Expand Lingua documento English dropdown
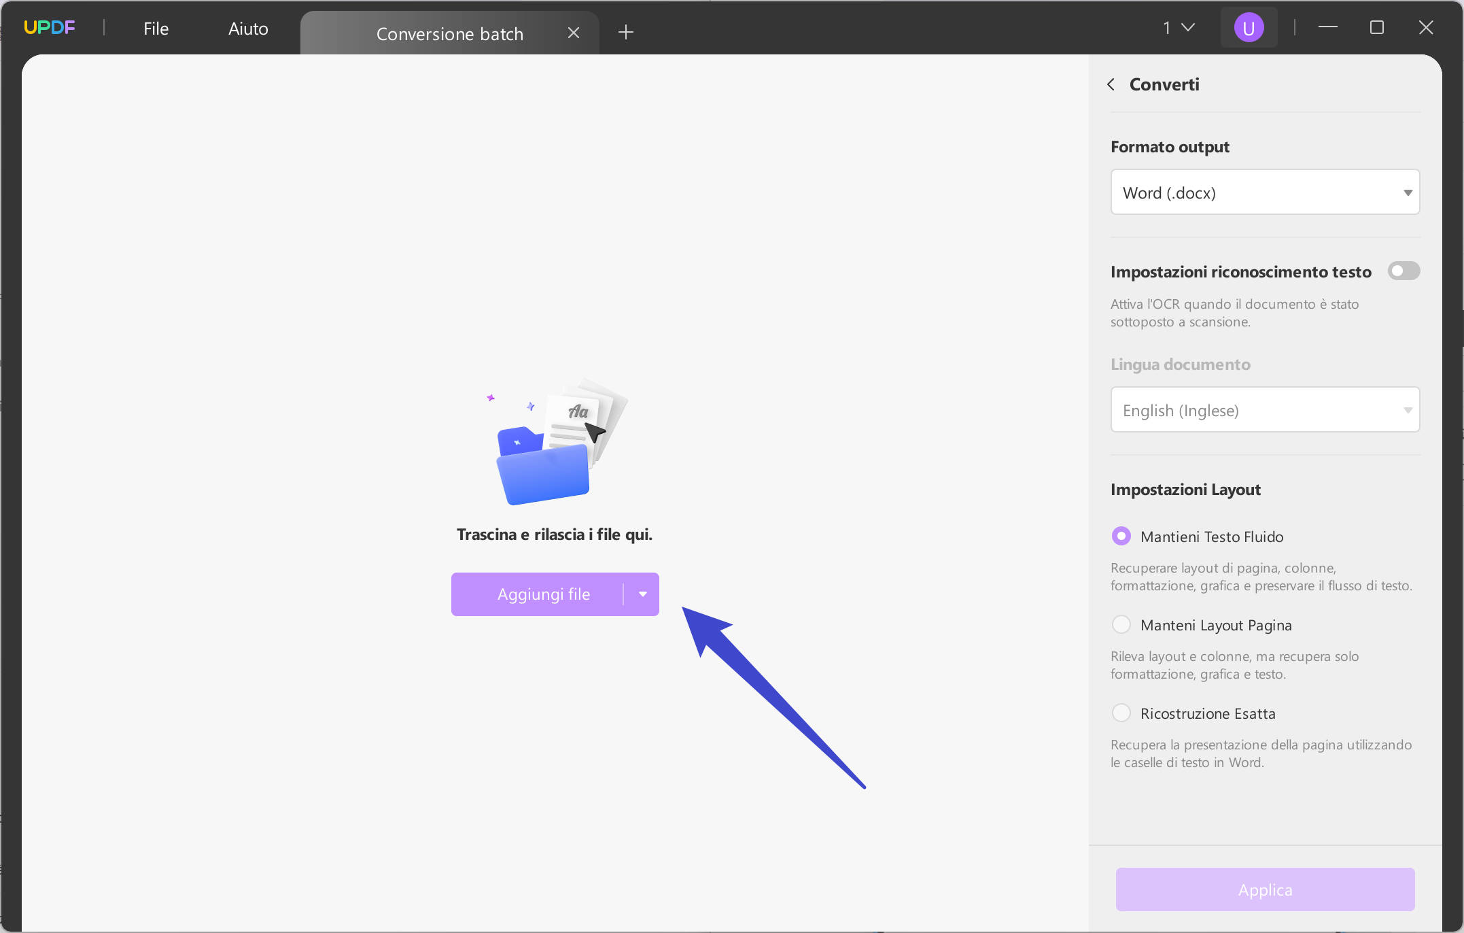This screenshot has height=933, width=1464. pos(1265,410)
